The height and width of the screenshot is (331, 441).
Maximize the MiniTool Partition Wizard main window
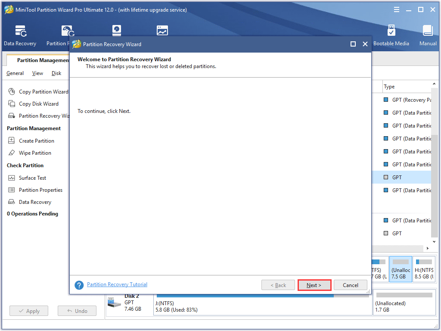(x=421, y=10)
